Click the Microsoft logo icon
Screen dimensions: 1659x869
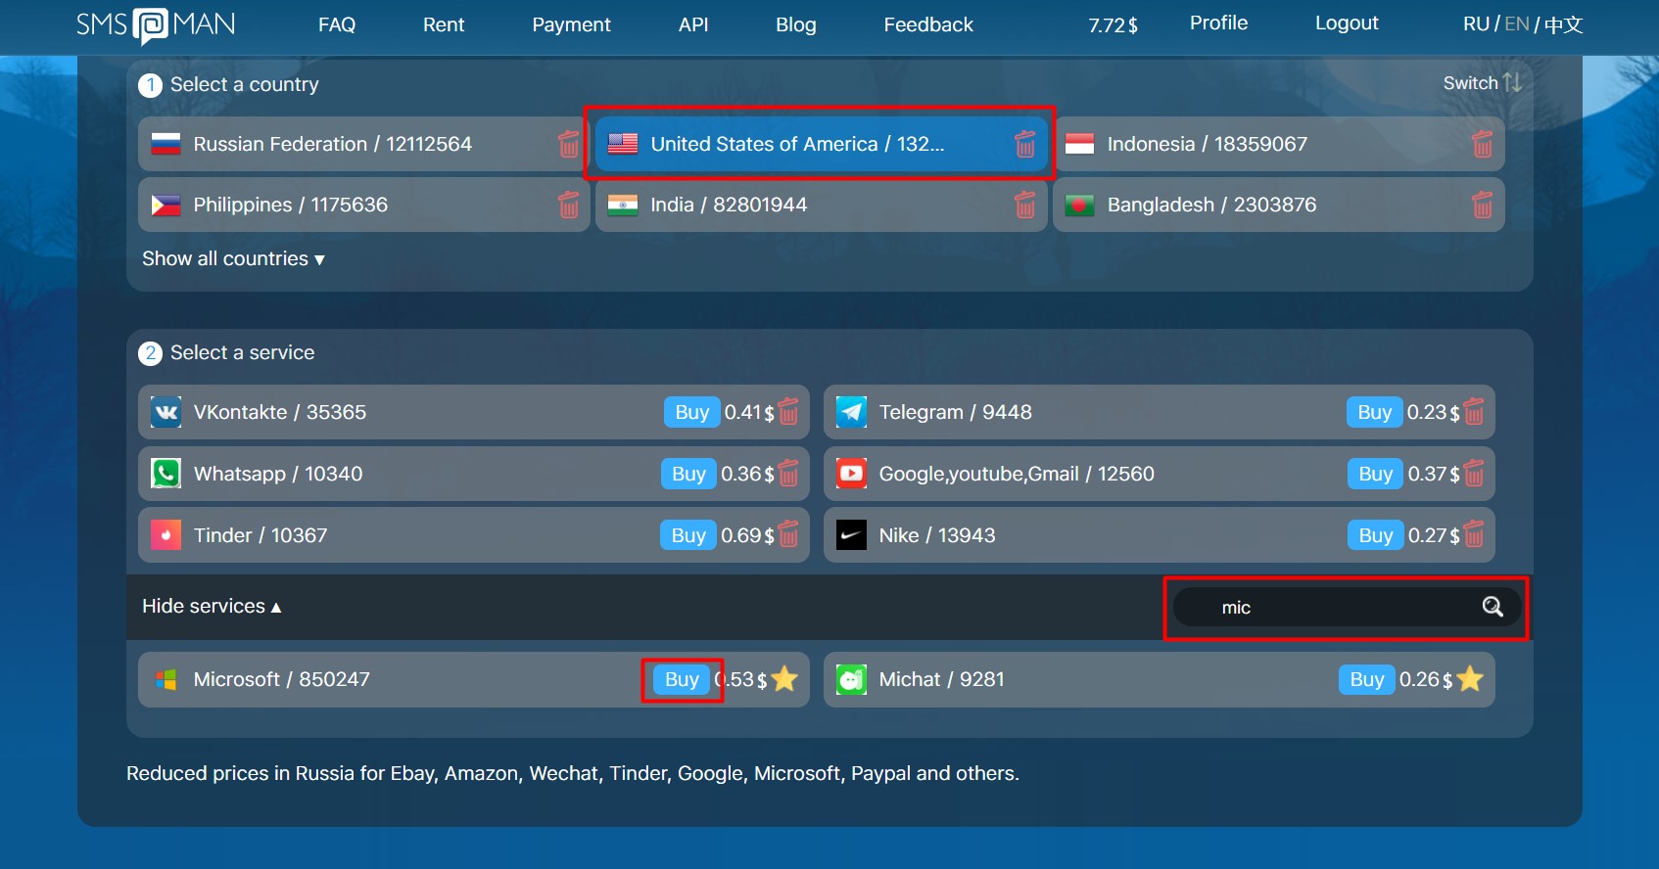166,679
